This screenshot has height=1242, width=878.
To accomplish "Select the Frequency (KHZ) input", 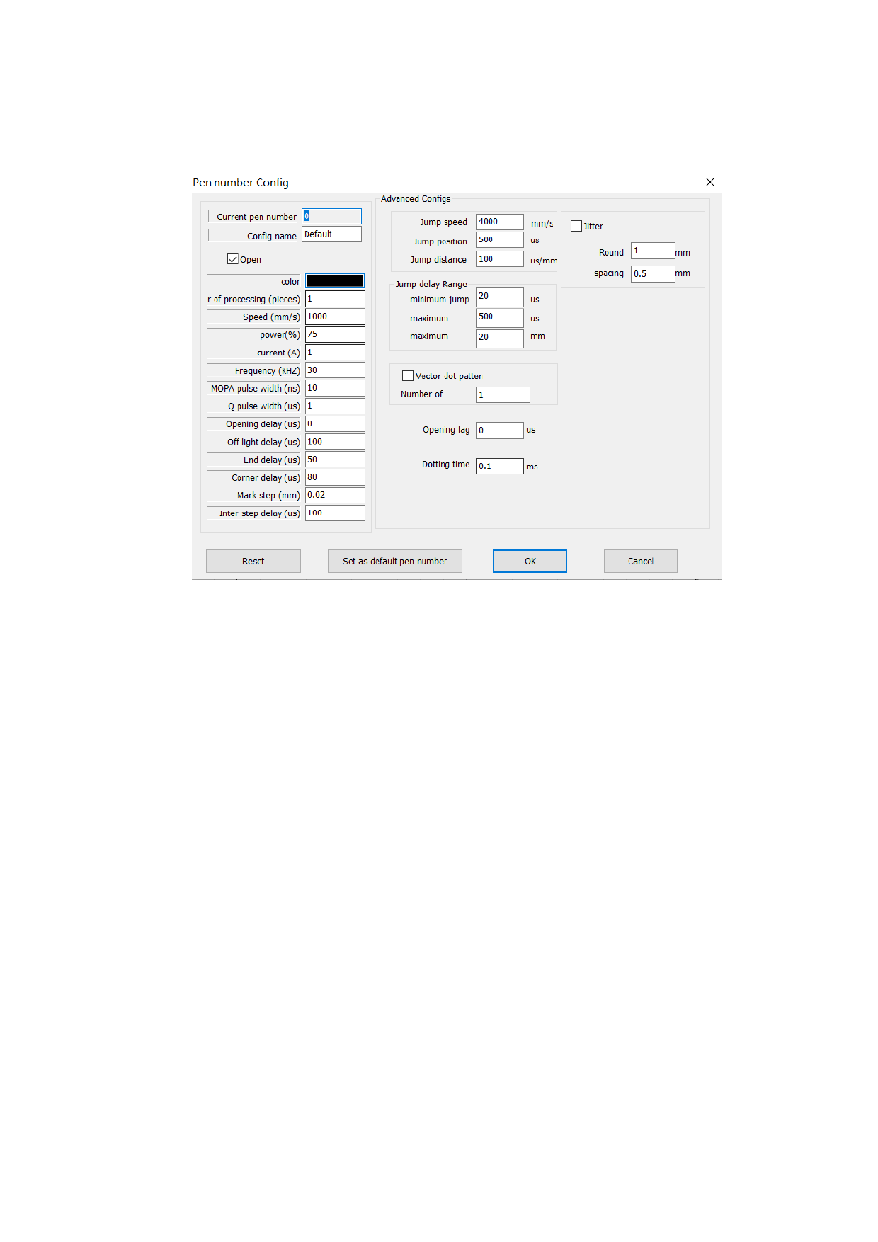I will click(334, 370).
